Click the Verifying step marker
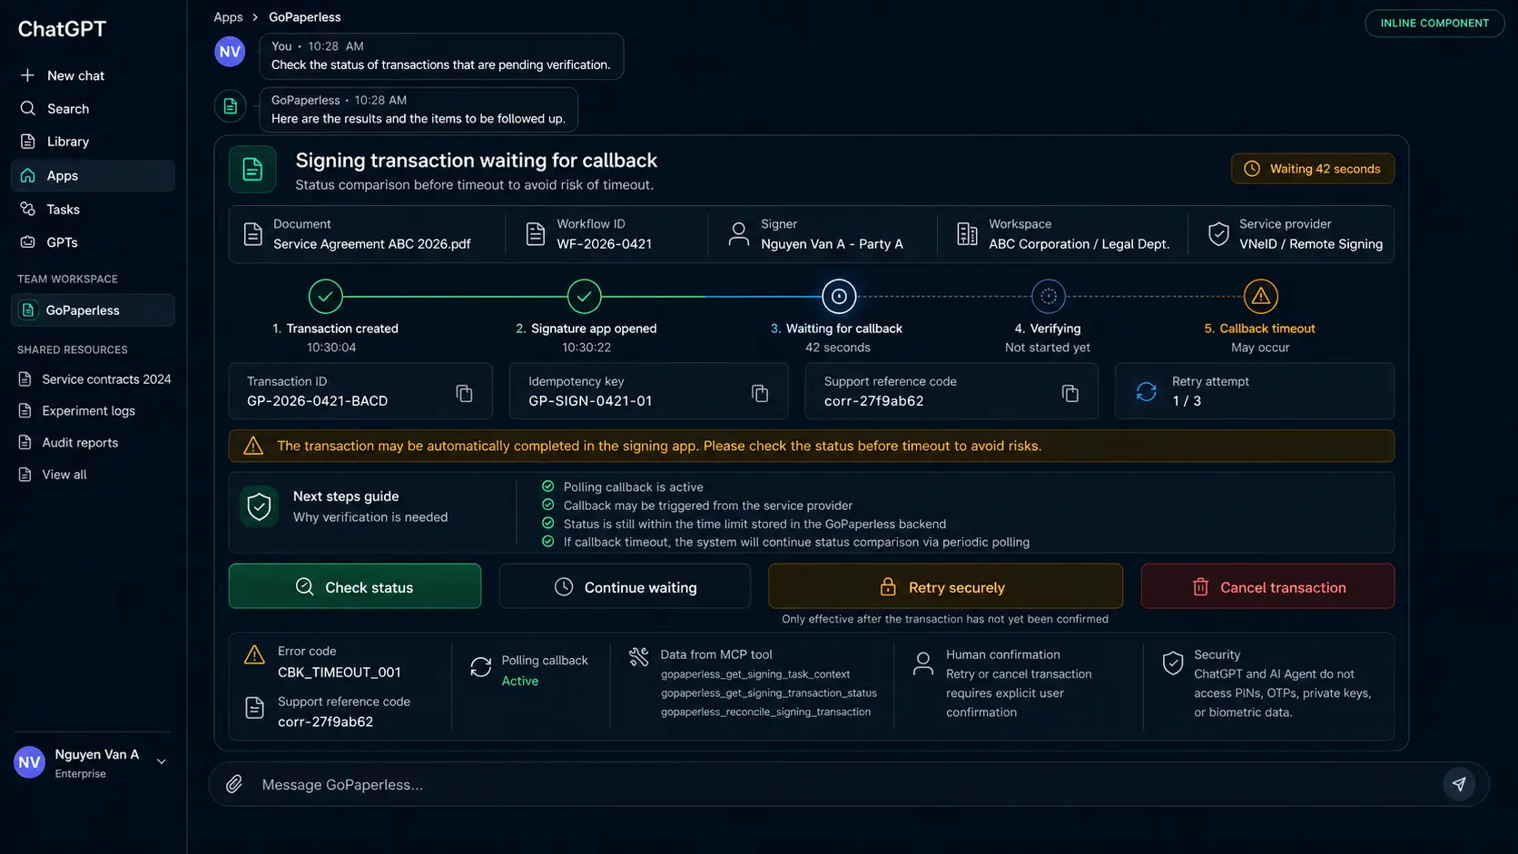The width and height of the screenshot is (1518, 854). click(1049, 296)
